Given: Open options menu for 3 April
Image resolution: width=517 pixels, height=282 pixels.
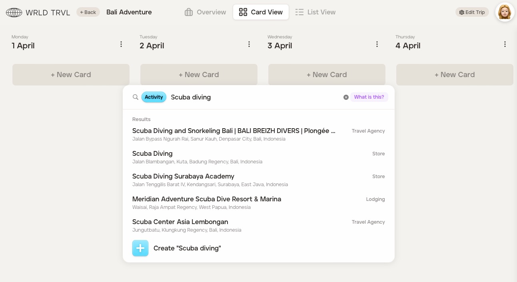Looking at the screenshot, I should [x=377, y=44].
